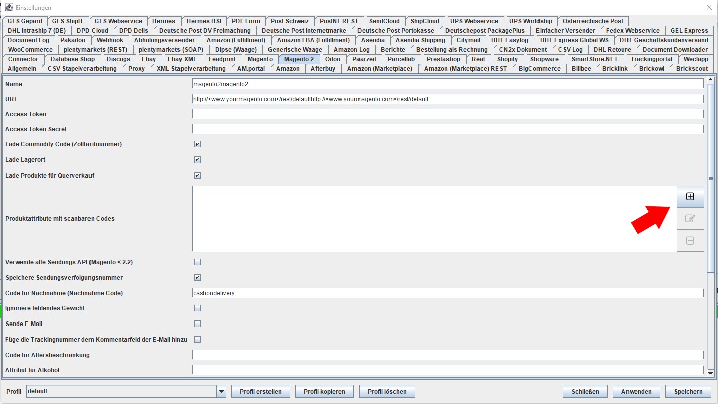Toggle Lade Produkte für Querverkauf checkbox
718x404 pixels.
tap(197, 176)
